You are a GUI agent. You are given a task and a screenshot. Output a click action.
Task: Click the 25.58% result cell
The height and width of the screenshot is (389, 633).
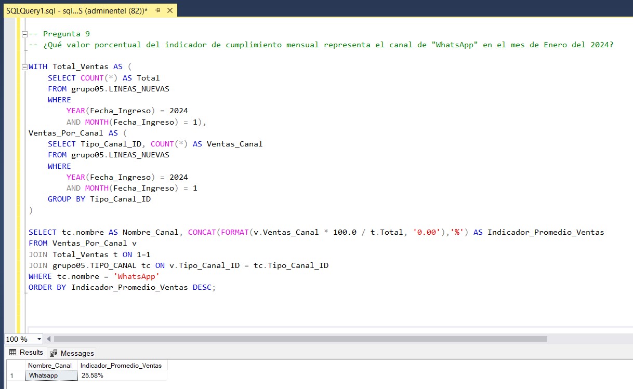coord(122,375)
